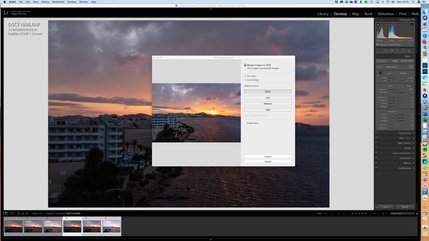Enable the Create Stack option
The image size is (429, 241).
tap(245, 123)
